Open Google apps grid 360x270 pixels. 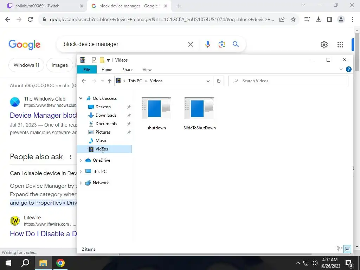point(340,45)
